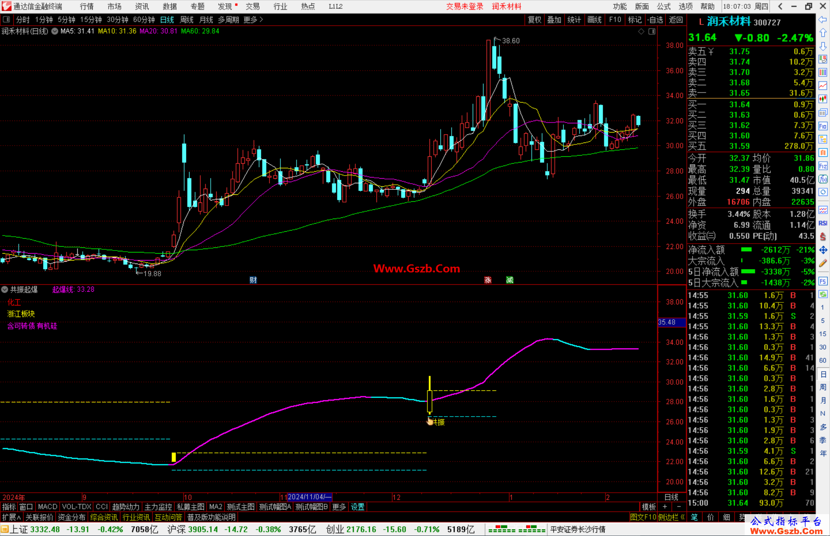Select the 60 minute period in sidebar
This screenshot has width=830, height=536.
(x=823, y=360)
